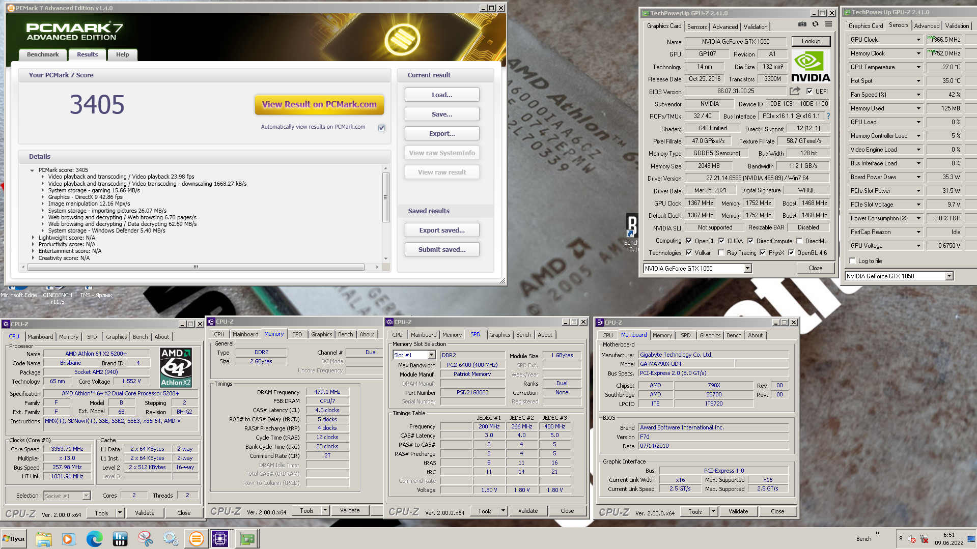Open GPU selector dropdown in Graphics Card window

[x=747, y=269]
